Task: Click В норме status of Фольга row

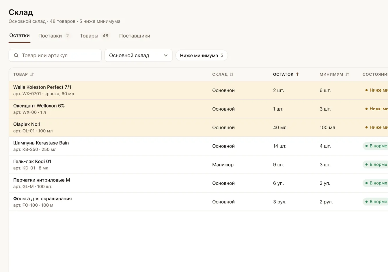Action: click(x=375, y=201)
